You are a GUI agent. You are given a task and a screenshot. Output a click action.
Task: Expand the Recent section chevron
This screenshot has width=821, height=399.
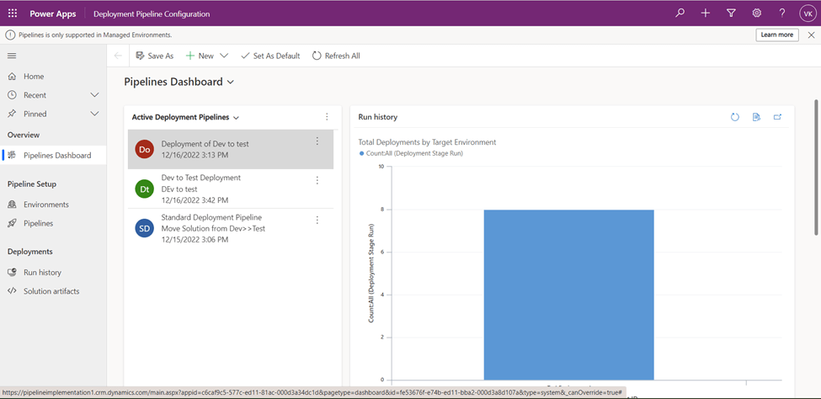coord(94,95)
